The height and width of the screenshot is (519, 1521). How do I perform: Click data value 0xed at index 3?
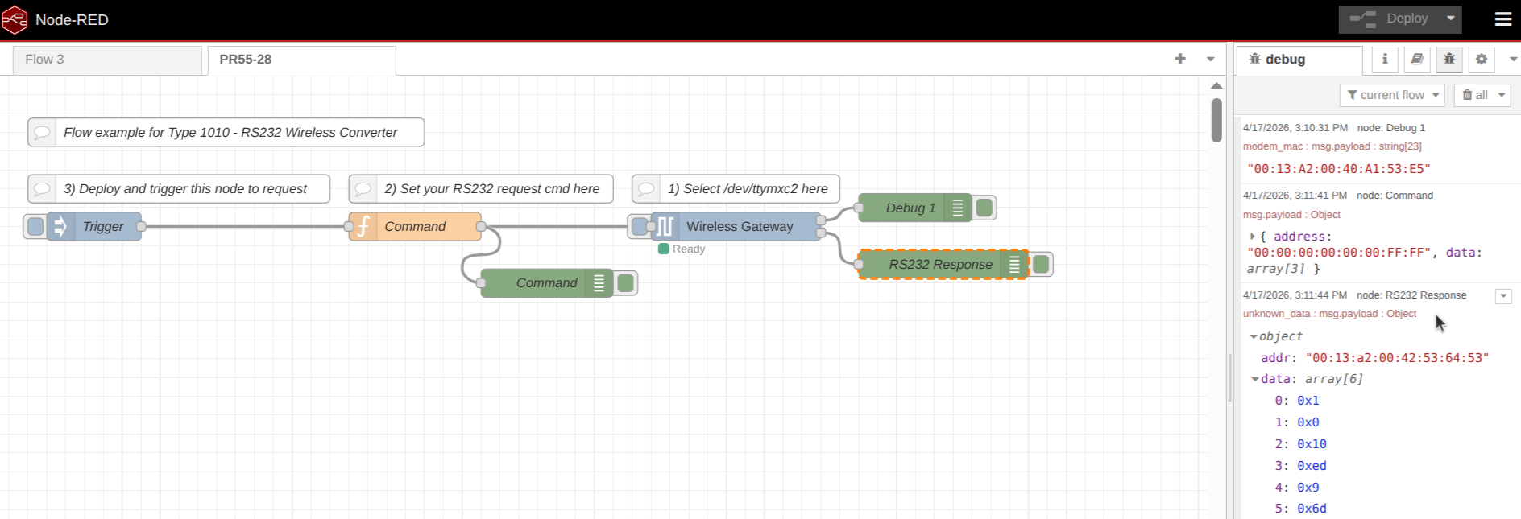(1312, 466)
